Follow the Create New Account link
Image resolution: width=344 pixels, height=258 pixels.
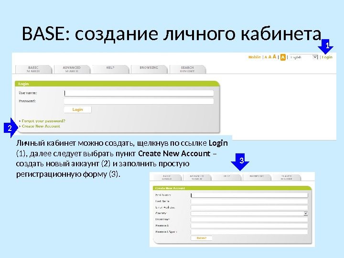(41, 126)
